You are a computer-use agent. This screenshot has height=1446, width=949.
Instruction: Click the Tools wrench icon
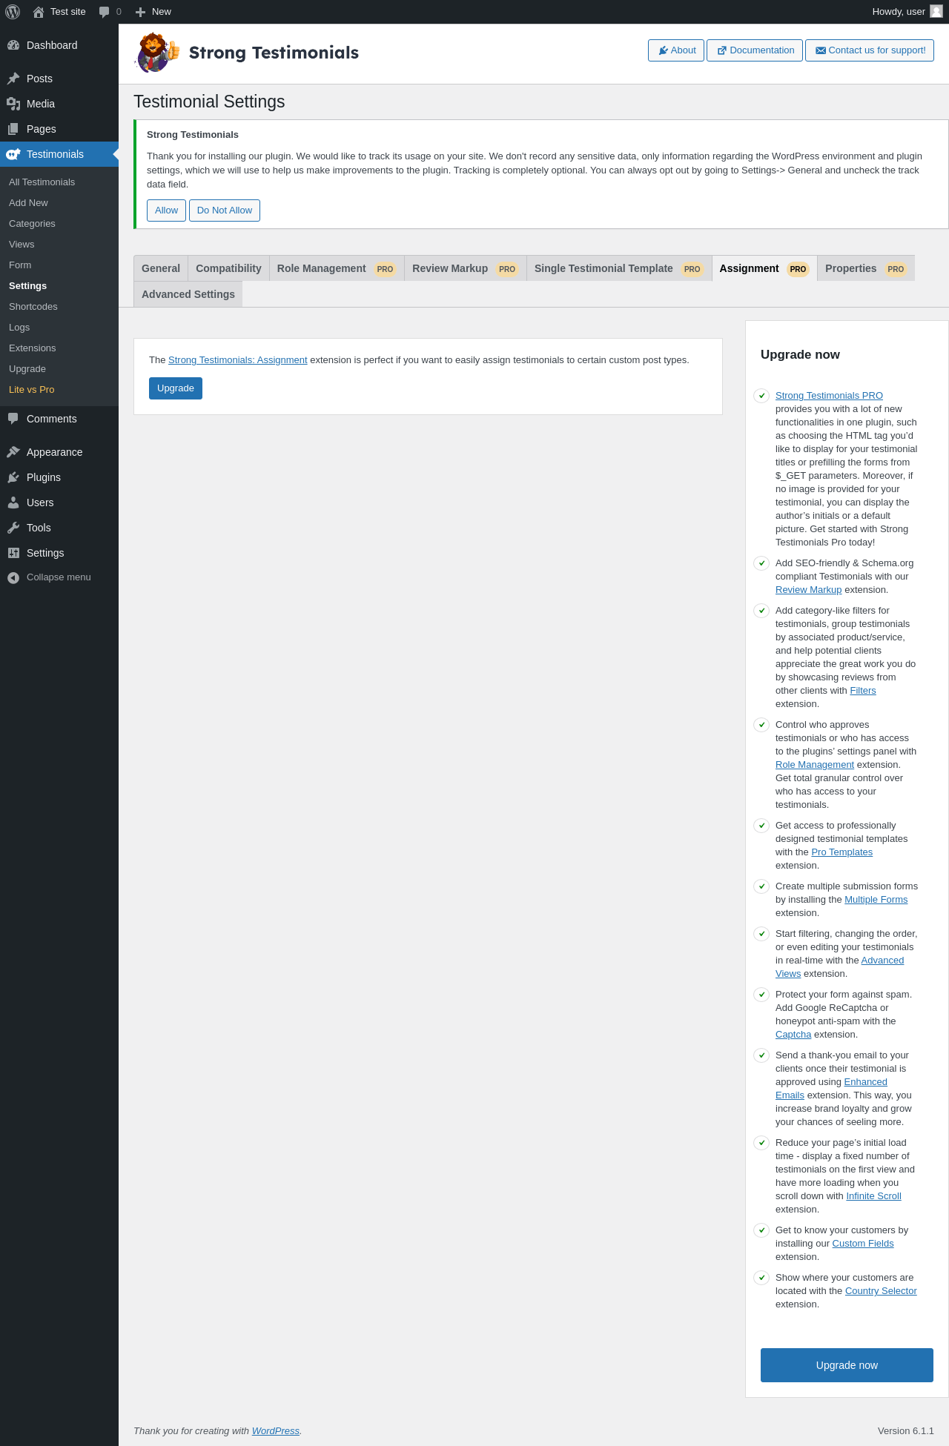(x=13, y=528)
